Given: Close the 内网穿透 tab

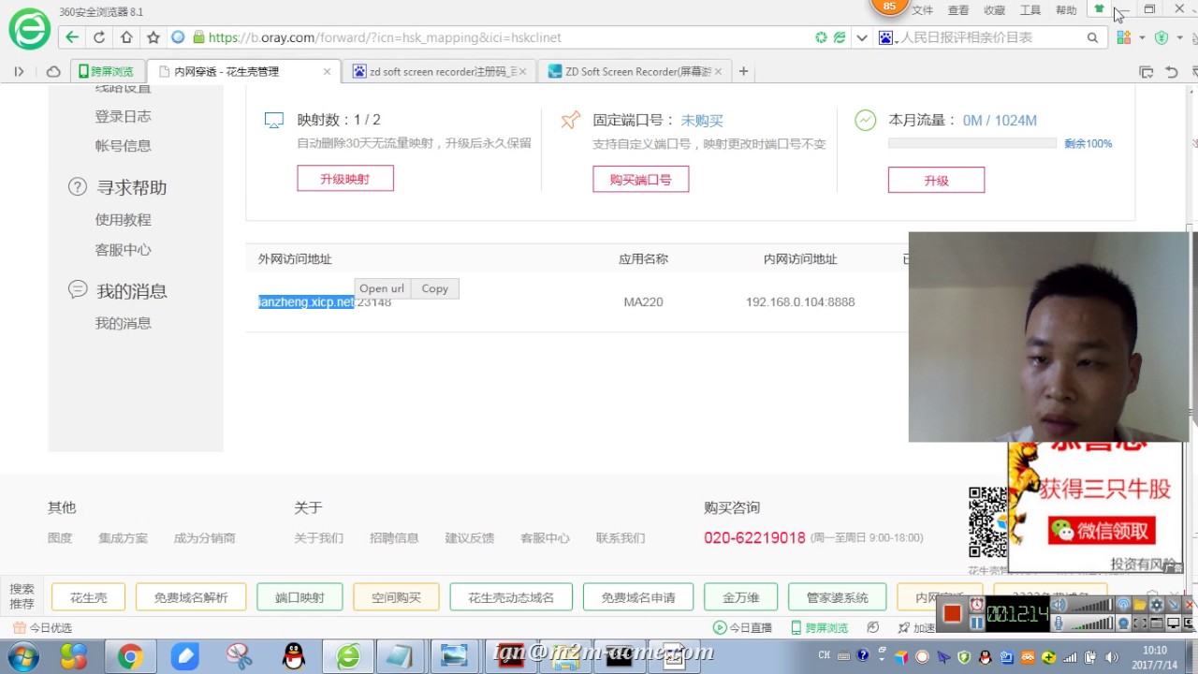Looking at the screenshot, I should [327, 71].
